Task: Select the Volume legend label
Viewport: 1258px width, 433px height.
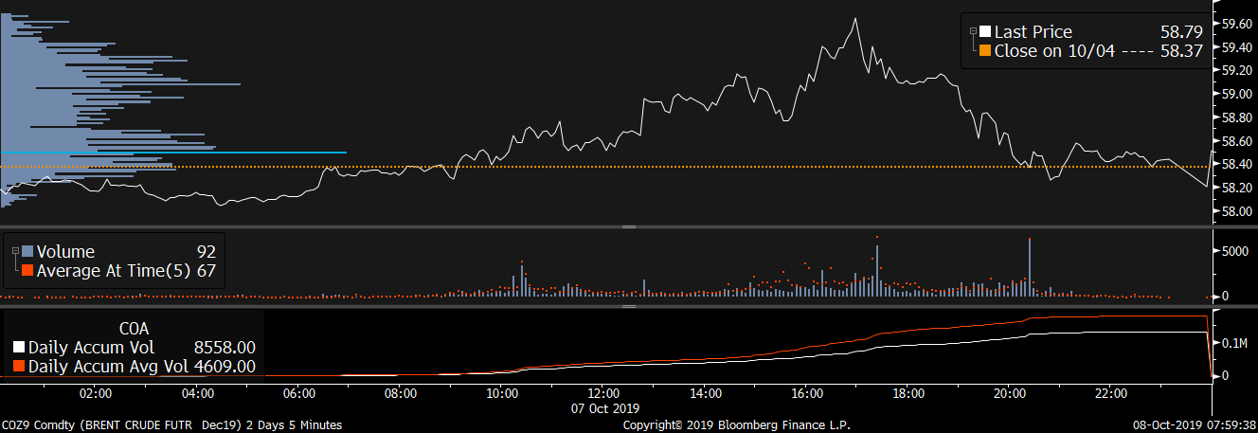Action: click(x=65, y=251)
